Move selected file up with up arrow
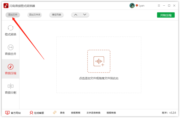 [x=76, y=15]
